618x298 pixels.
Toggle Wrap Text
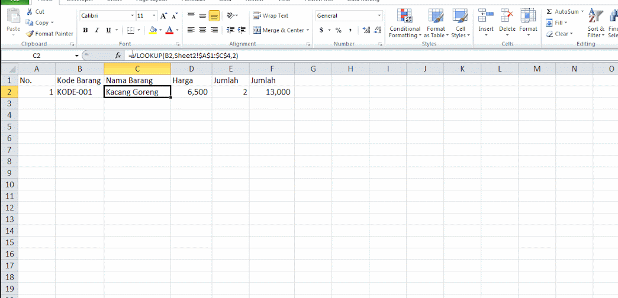[x=271, y=16]
